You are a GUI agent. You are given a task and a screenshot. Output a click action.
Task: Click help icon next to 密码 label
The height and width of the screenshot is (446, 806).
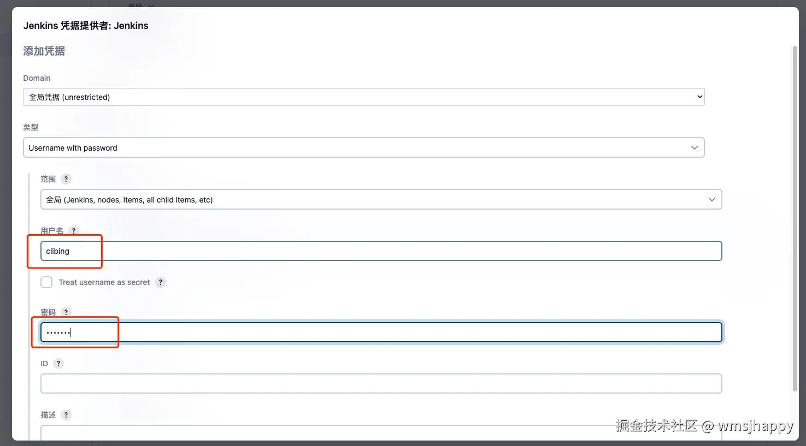click(x=66, y=312)
